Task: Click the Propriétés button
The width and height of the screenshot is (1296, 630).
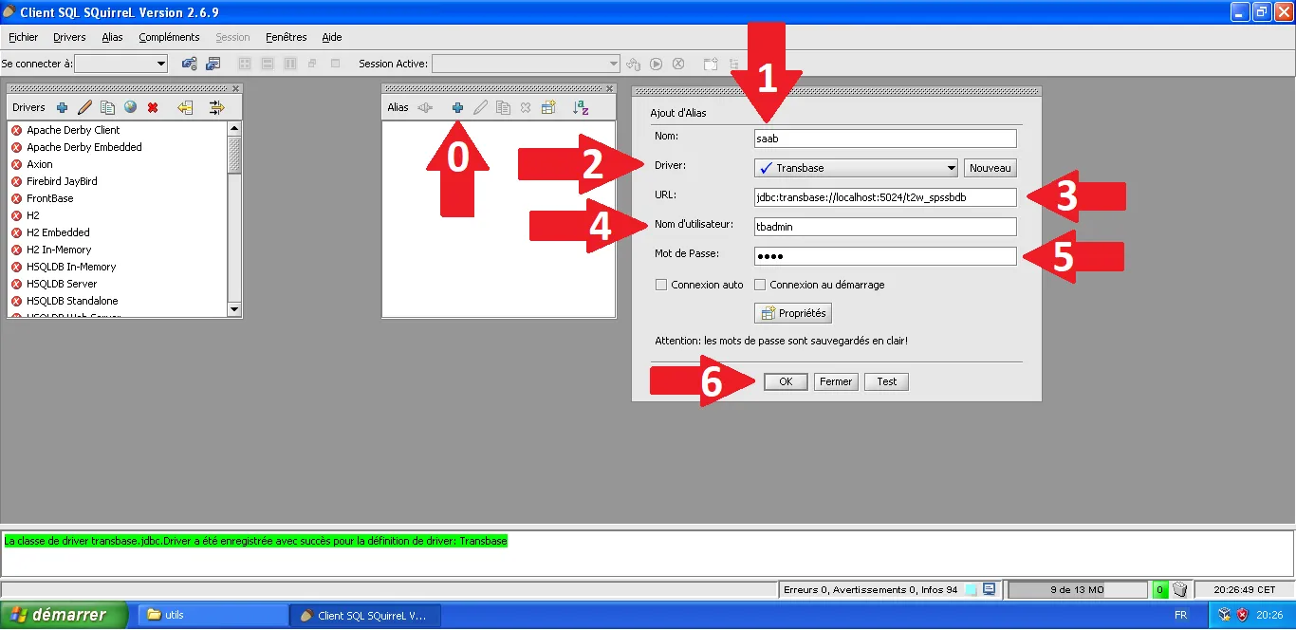Action: coord(792,312)
